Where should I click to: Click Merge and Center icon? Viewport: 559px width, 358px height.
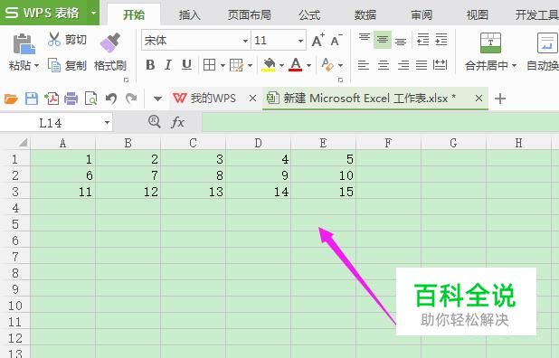coord(490,43)
